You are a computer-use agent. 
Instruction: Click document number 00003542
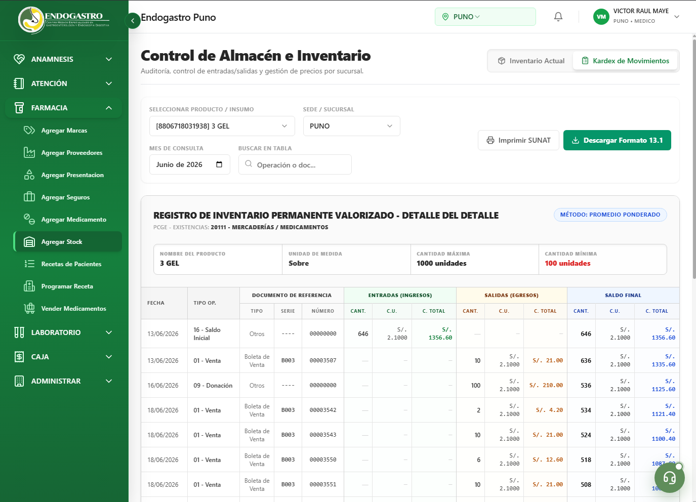pyautogui.click(x=323, y=410)
